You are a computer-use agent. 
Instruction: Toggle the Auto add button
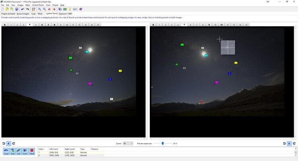[x=13, y=151]
